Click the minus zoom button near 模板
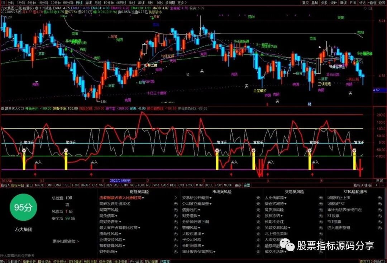Viewport: 387px width, 263px height. click(x=383, y=185)
